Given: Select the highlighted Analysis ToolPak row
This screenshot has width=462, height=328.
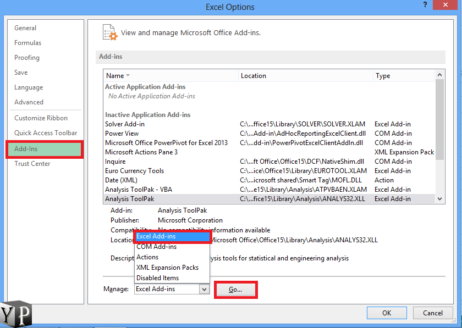Looking at the screenshot, I should pyautogui.click(x=269, y=199).
